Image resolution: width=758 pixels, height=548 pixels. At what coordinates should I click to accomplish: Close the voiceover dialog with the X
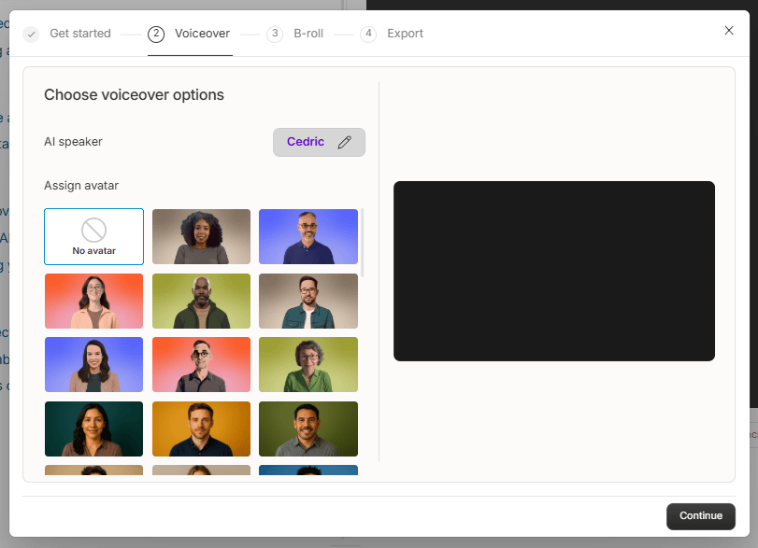tap(729, 31)
